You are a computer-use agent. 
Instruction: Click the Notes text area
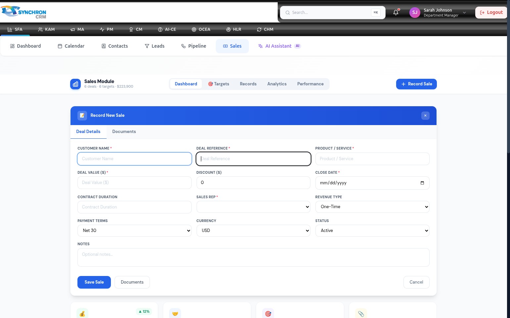coord(254,257)
